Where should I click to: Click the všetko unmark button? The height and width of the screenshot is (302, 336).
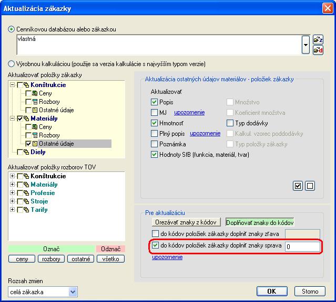[110, 259]
